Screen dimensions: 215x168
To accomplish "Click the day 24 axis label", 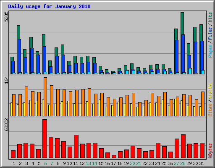I will pyautogui.click(x=157, y=163).
